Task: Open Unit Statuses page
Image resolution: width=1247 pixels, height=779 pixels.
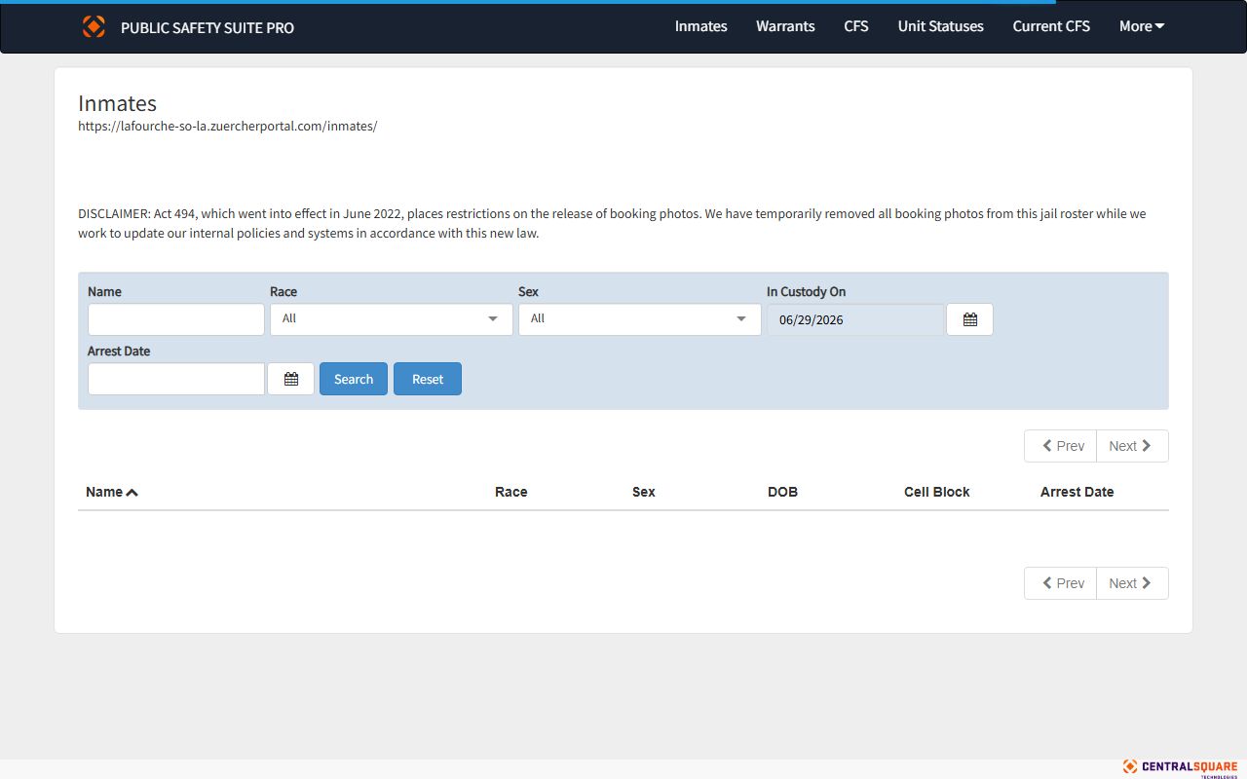Action: pos(941,26)
